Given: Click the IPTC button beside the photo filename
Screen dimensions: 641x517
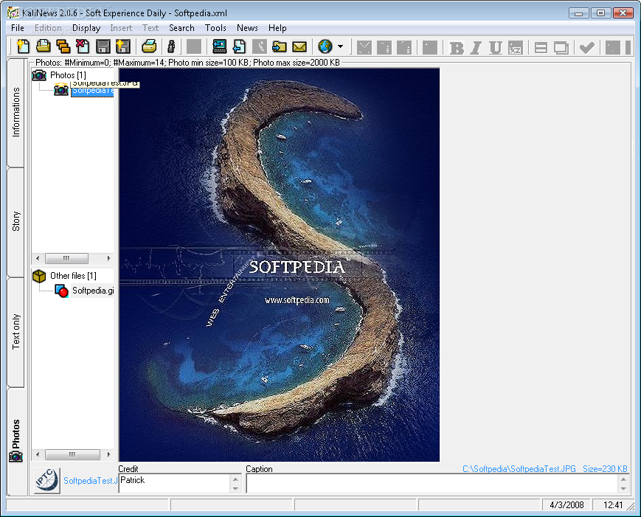Looking at the screenshot, I should 46,481.
